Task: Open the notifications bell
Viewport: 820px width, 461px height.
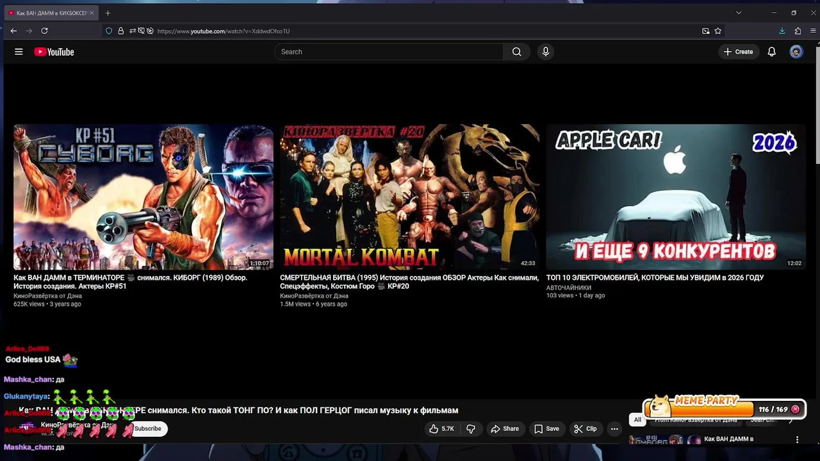Action: (x=771, y=52)
